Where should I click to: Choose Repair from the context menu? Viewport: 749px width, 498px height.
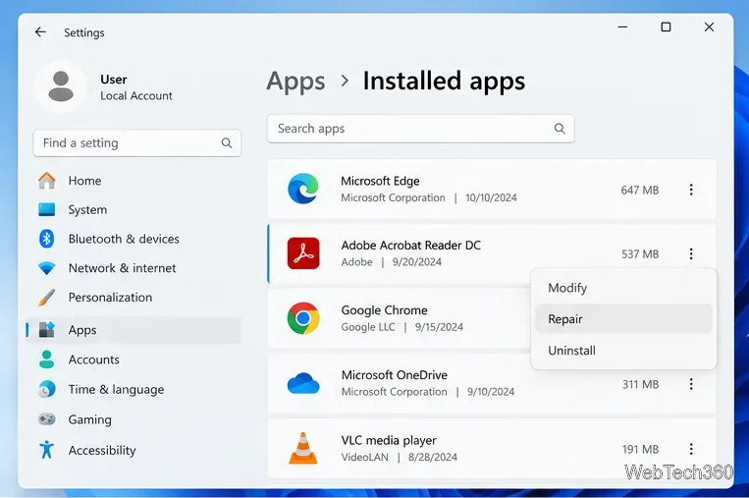click(623, 319)
